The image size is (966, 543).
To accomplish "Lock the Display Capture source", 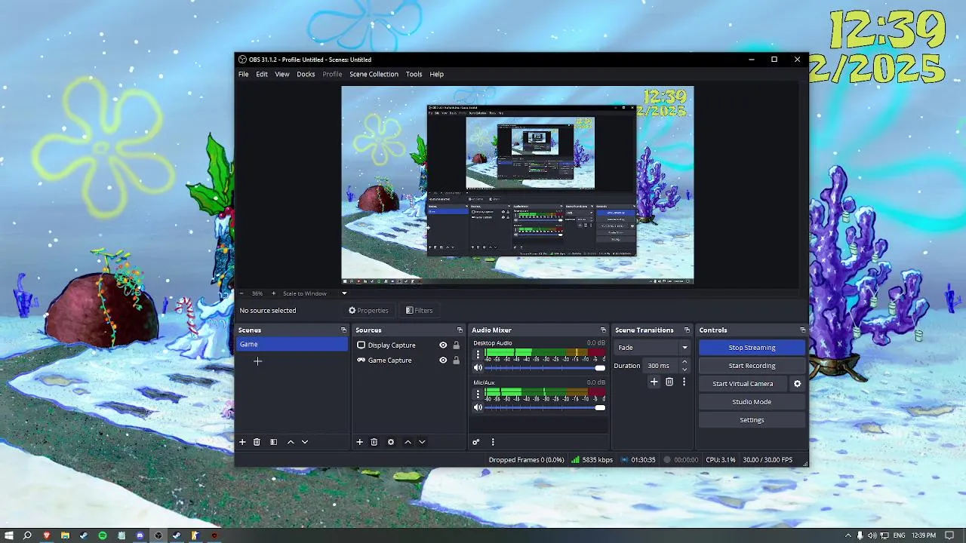I will click(x=456, y=345).
